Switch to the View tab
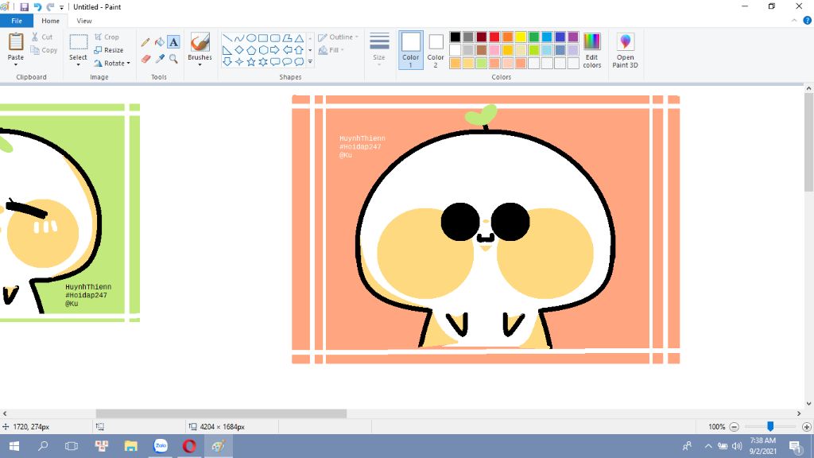Viewport: 814px width, 458px height. [83, 21]
